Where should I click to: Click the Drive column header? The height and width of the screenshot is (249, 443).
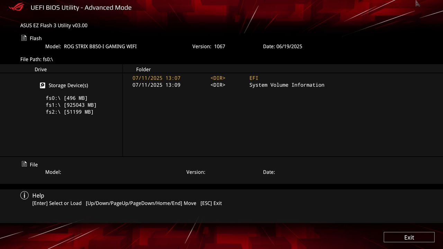[40, 69]
